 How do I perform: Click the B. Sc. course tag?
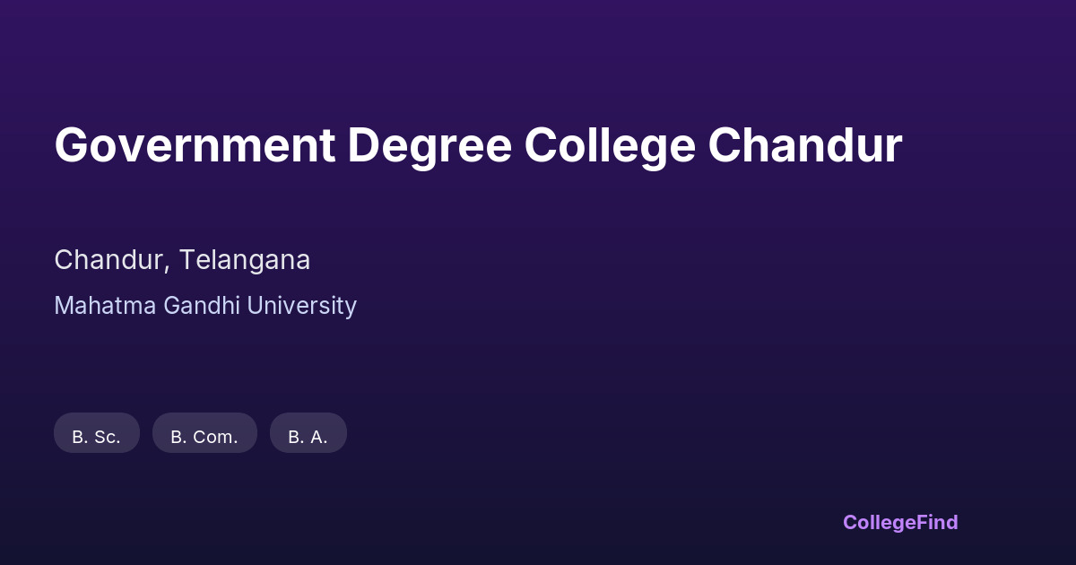pyautogui.click(x=97, y=433)
